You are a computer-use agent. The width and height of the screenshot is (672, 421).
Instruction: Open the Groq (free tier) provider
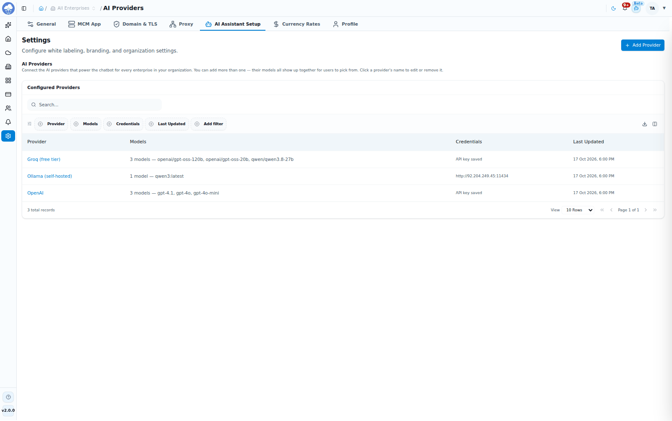point(44,160)
